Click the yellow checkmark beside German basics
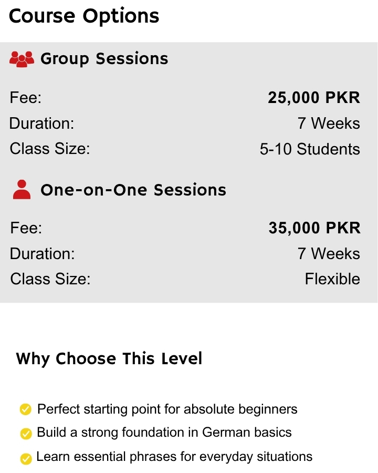The height and width of the screenshot is (473, 378). 26,434
